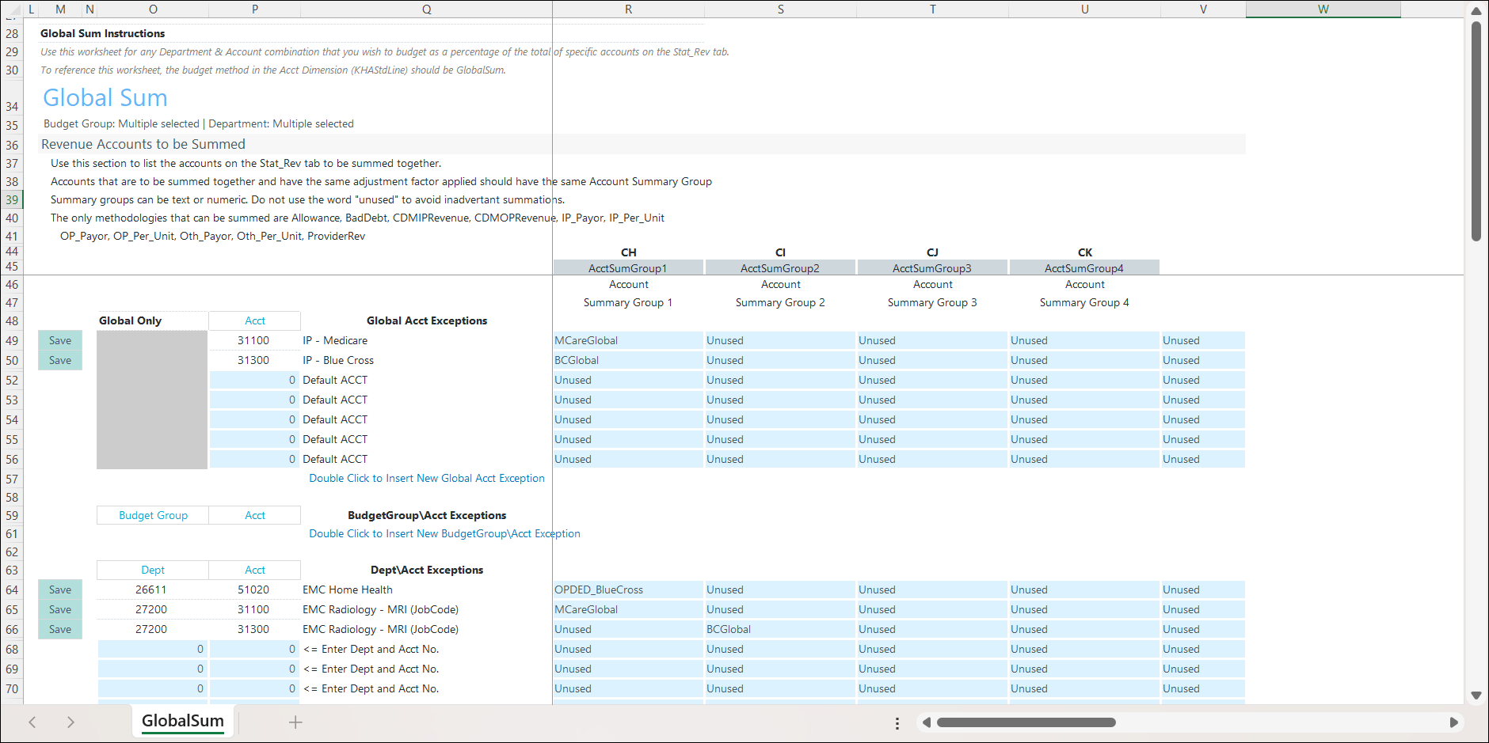Click the previous sheet navigation arrow
Screen dimensions: 1489x743
(x=32, y=722)
